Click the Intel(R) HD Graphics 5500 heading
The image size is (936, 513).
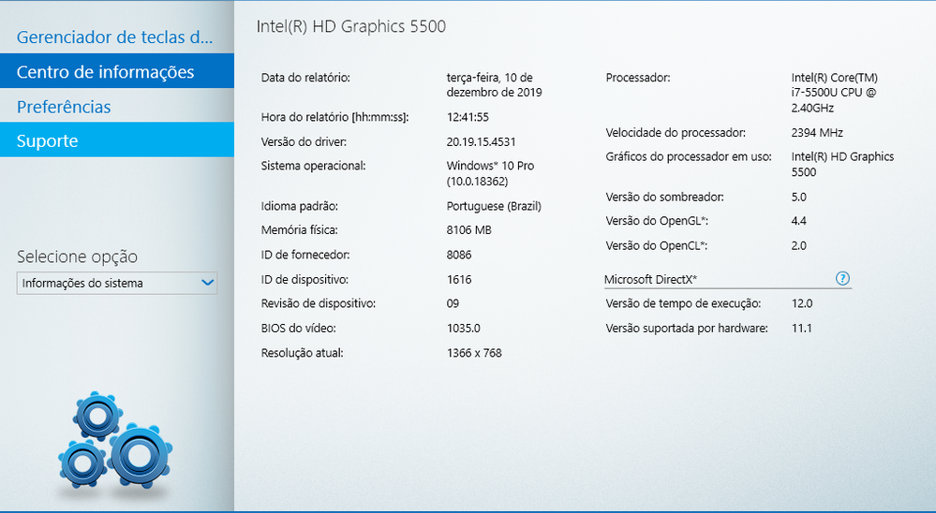coord(351,26)
